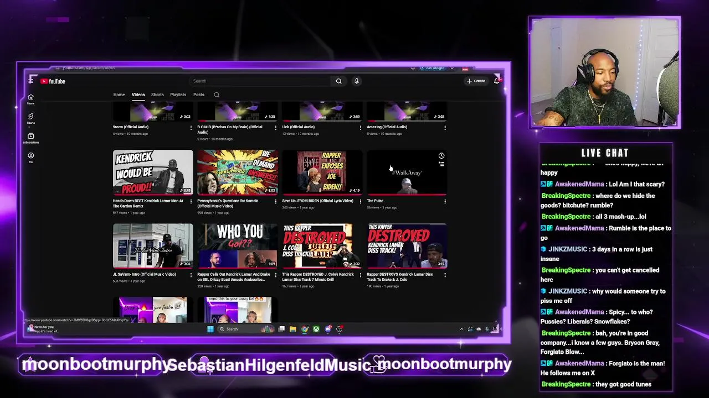Click the YouTube logo
Viewport: 709px width, 398px height.
tap(53, 81)
